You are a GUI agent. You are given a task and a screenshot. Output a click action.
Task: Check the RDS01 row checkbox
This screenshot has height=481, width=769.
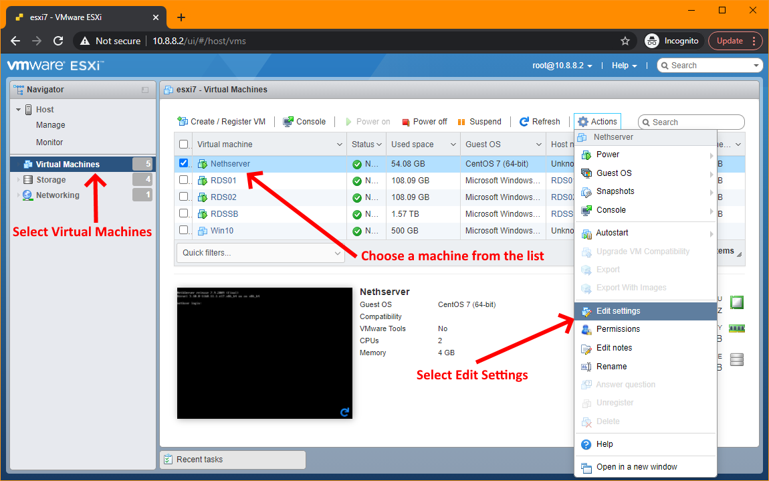(183, 180)
